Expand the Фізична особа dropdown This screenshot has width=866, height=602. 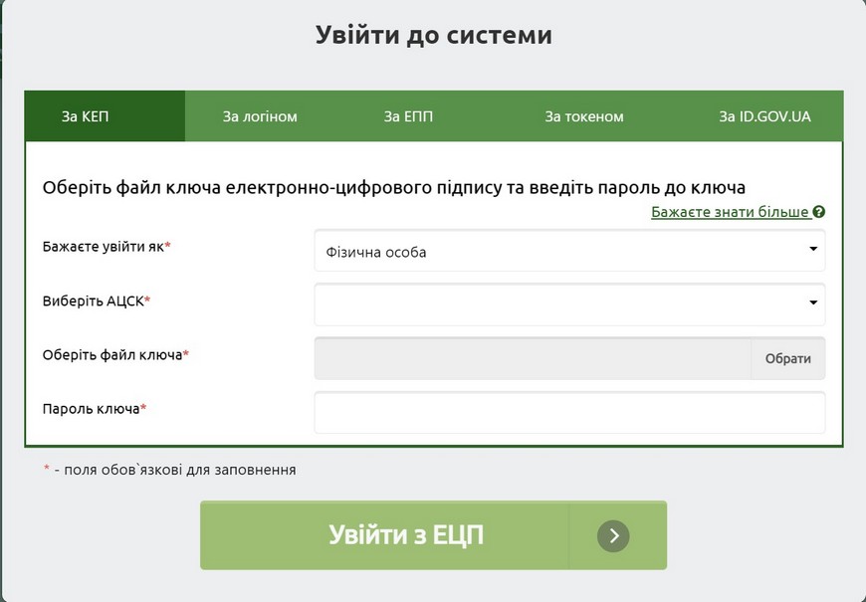569,251
